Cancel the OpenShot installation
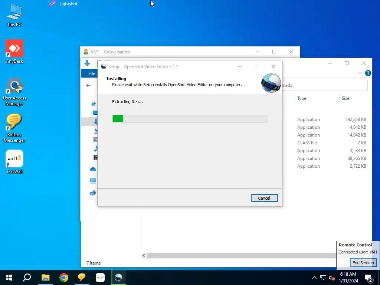 tap(264, 198)
